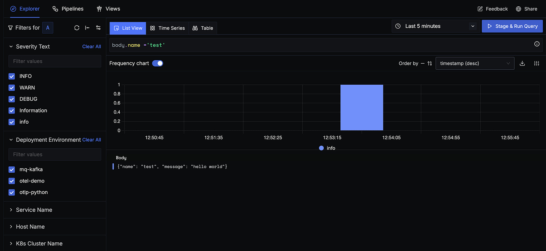
Task: Clear all Deployment Environment filters
Action: click(91, 140)
